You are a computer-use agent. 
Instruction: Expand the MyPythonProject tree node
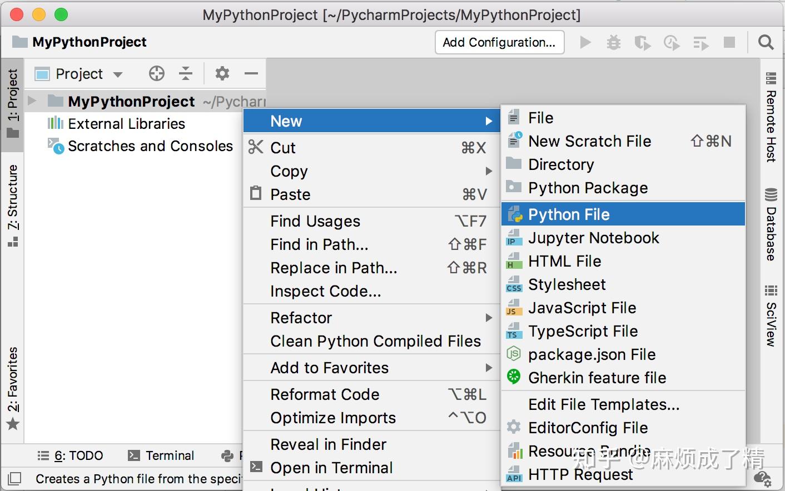(x=32, y=101)
